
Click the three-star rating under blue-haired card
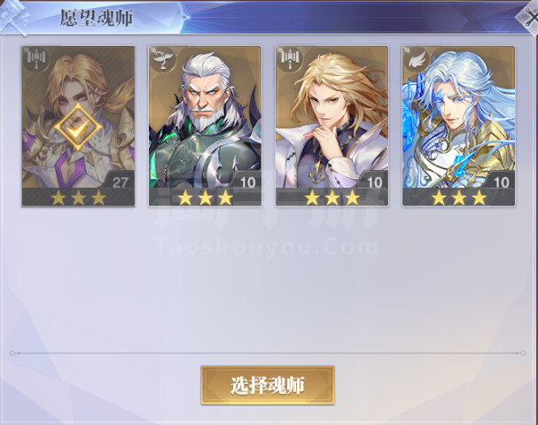(459, 197)
